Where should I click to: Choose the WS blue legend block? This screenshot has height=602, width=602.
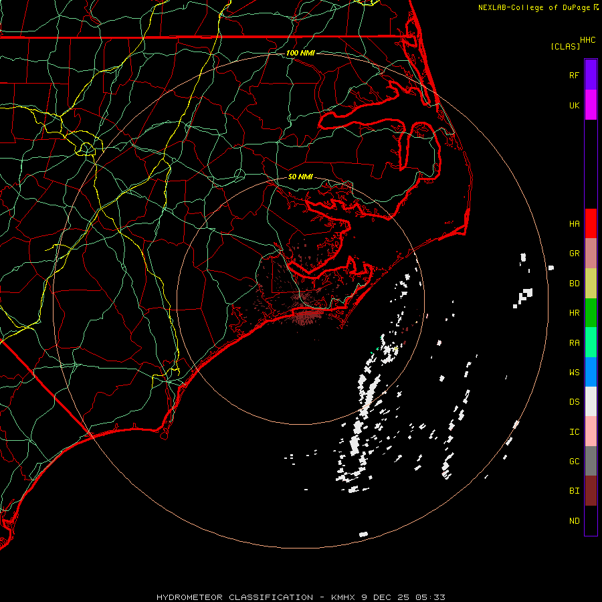pos(591,372)
